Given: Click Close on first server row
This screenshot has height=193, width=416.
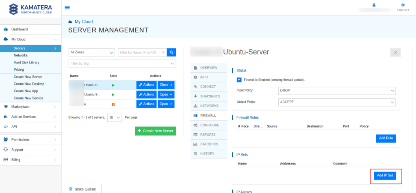Looking at the screenshot, I should click(166, 85).
